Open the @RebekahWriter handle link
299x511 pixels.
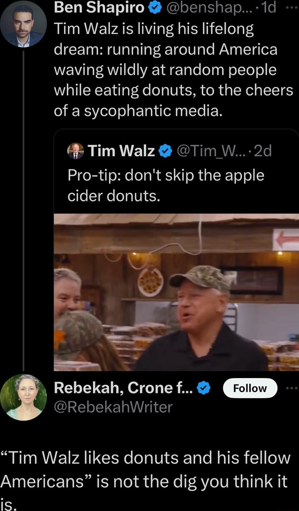coord(114,407)
